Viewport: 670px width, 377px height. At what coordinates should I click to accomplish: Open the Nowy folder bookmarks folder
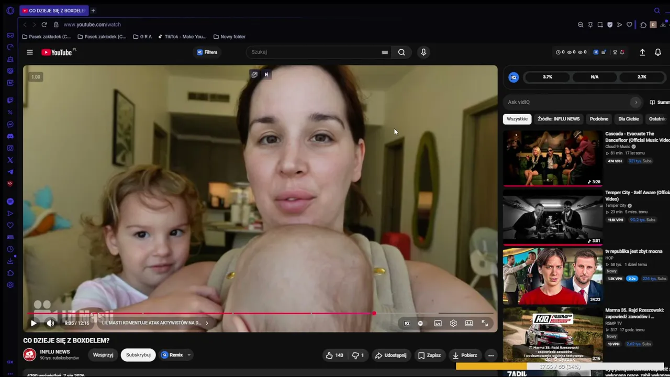[229, 37]
